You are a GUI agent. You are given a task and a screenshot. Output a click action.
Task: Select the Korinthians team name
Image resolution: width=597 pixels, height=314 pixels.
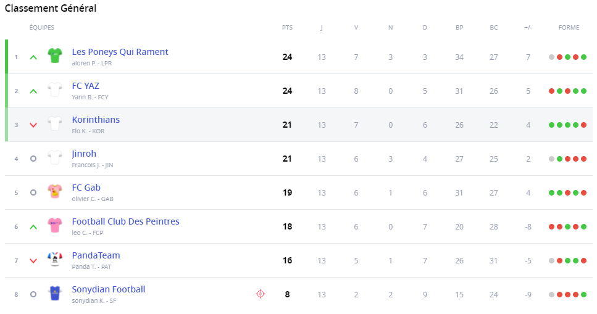(96, 120)
